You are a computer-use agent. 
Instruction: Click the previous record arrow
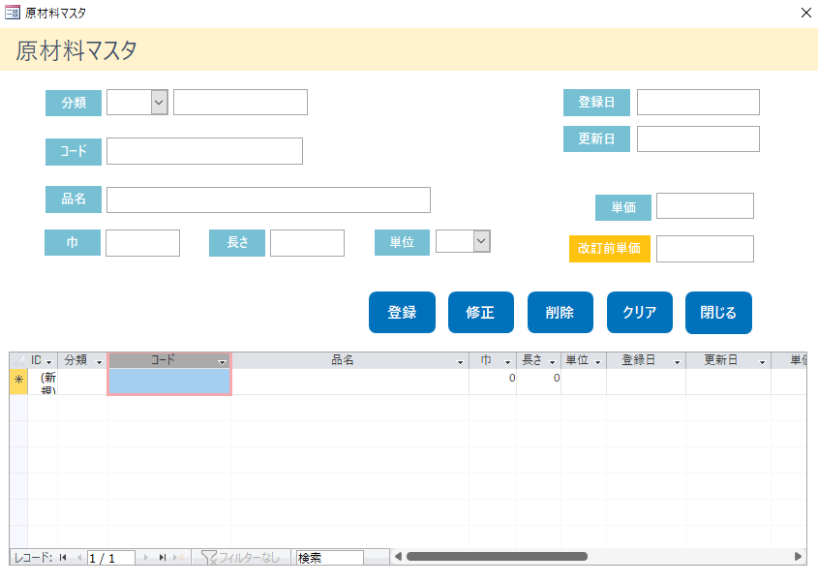coord(78,558)
